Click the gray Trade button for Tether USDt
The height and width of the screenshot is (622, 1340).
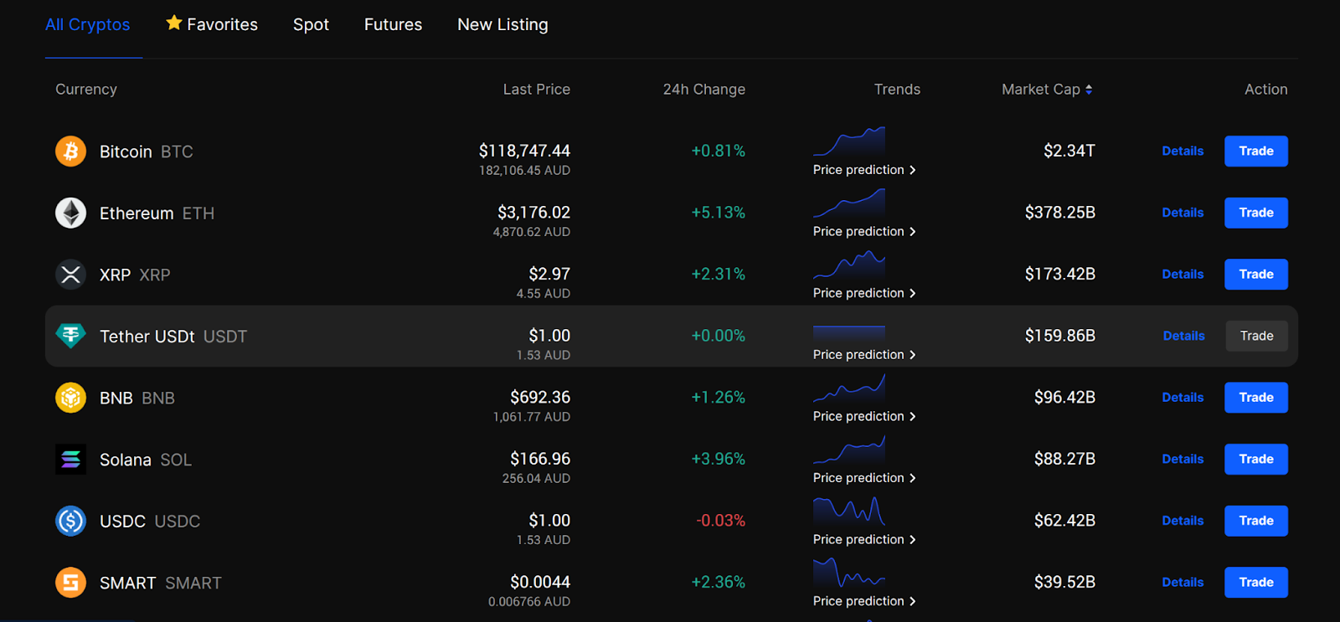click(1256, 336)
